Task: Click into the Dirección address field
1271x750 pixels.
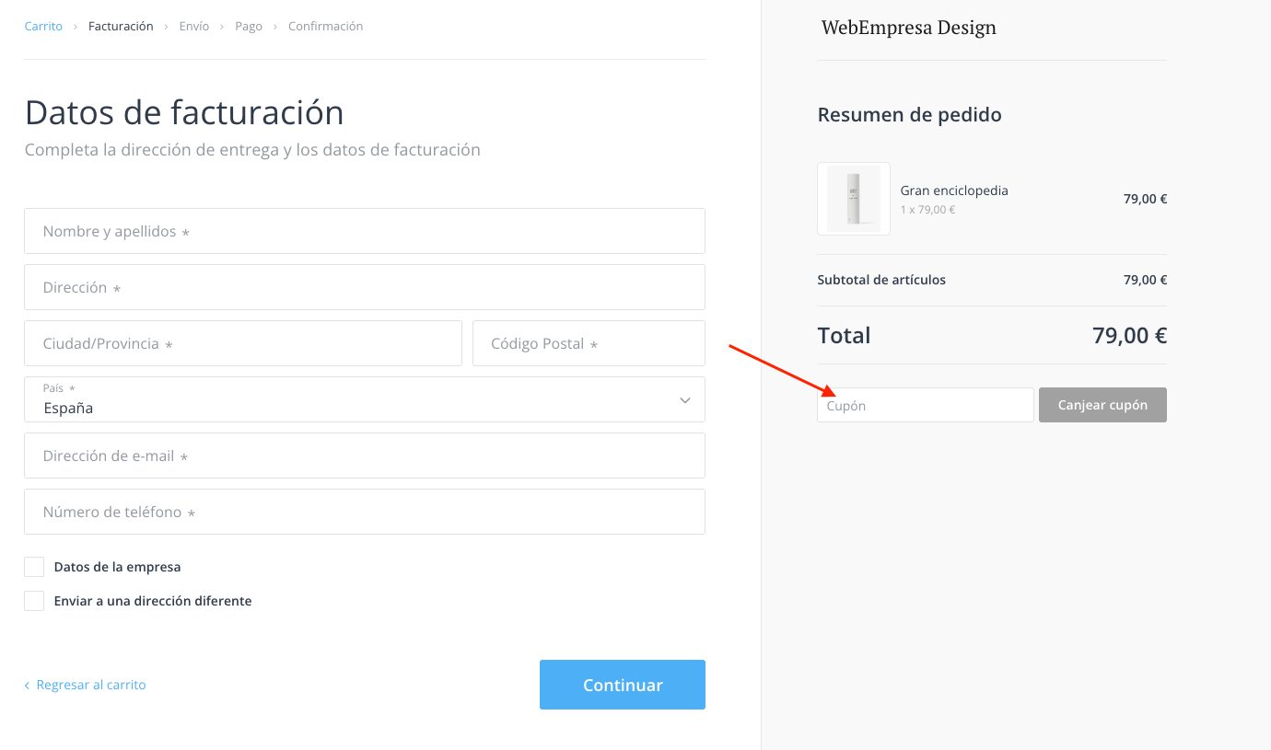Action: (365, 287)
